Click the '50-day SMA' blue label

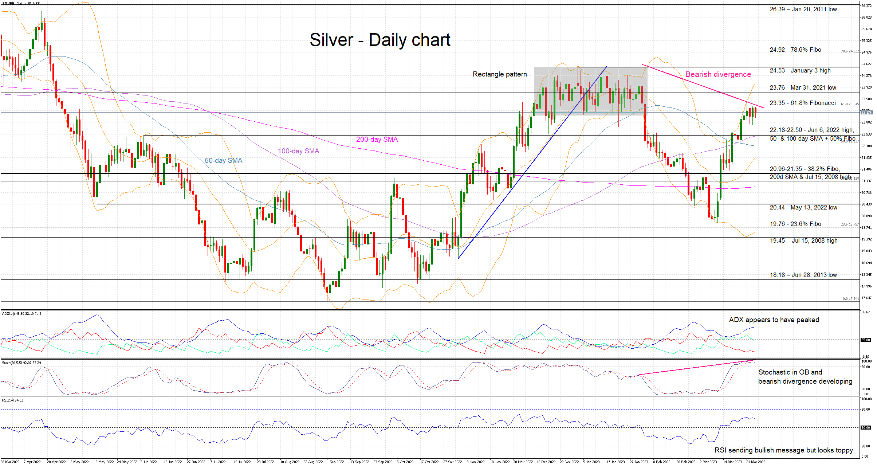pos(223,161)
